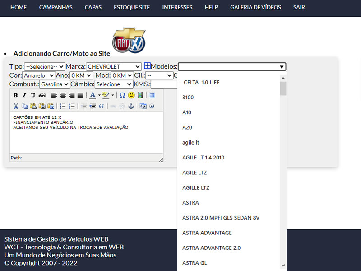Open ESTOQUE SITE menu item
361x271 pixels.
(132, 7)
